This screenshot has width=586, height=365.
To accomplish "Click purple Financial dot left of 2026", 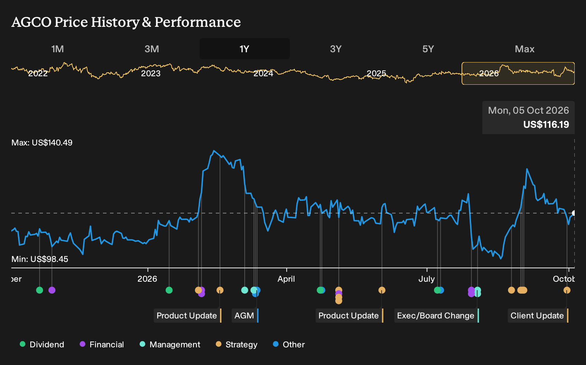I will point(52,290).
